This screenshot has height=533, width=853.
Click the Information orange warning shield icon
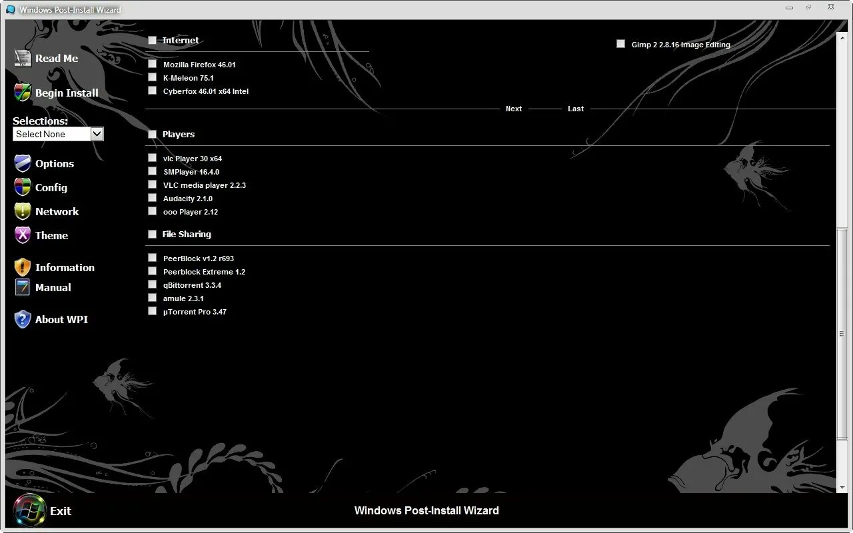[23, 267]
